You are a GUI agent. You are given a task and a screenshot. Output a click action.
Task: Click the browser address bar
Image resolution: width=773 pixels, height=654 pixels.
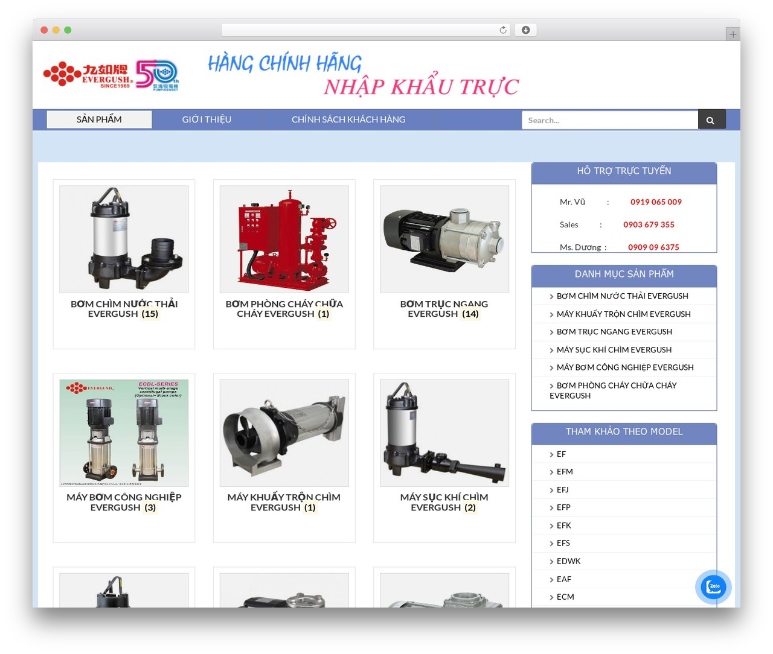pos(366,30)
